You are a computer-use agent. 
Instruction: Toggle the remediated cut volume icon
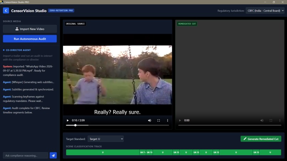click(262, 120)
